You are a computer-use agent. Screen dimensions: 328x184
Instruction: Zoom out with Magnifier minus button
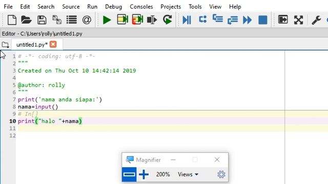pos(129,174)
